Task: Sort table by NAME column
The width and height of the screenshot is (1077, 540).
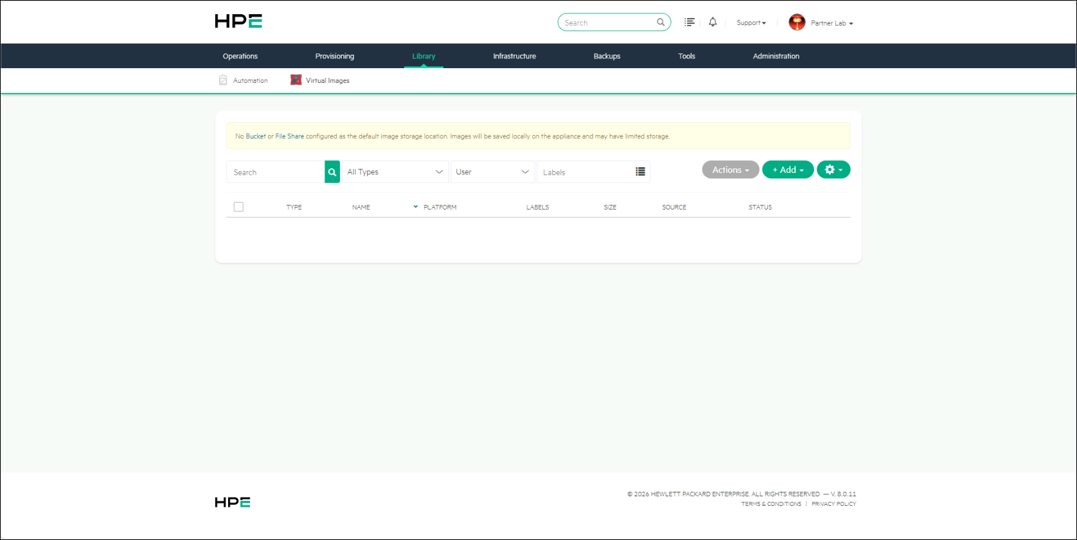Action: [x=361, y=207]
